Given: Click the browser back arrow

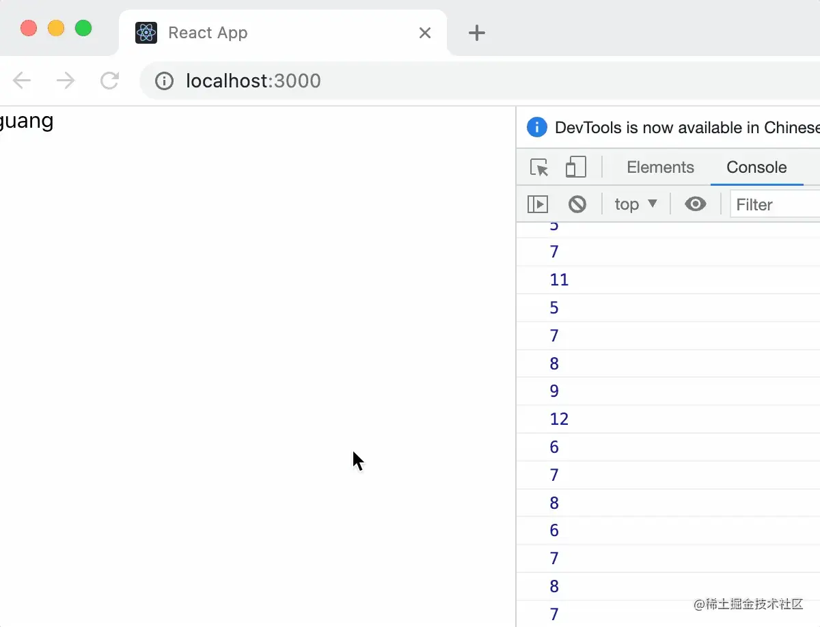Looking at the screenshot, I should (22, 81).
